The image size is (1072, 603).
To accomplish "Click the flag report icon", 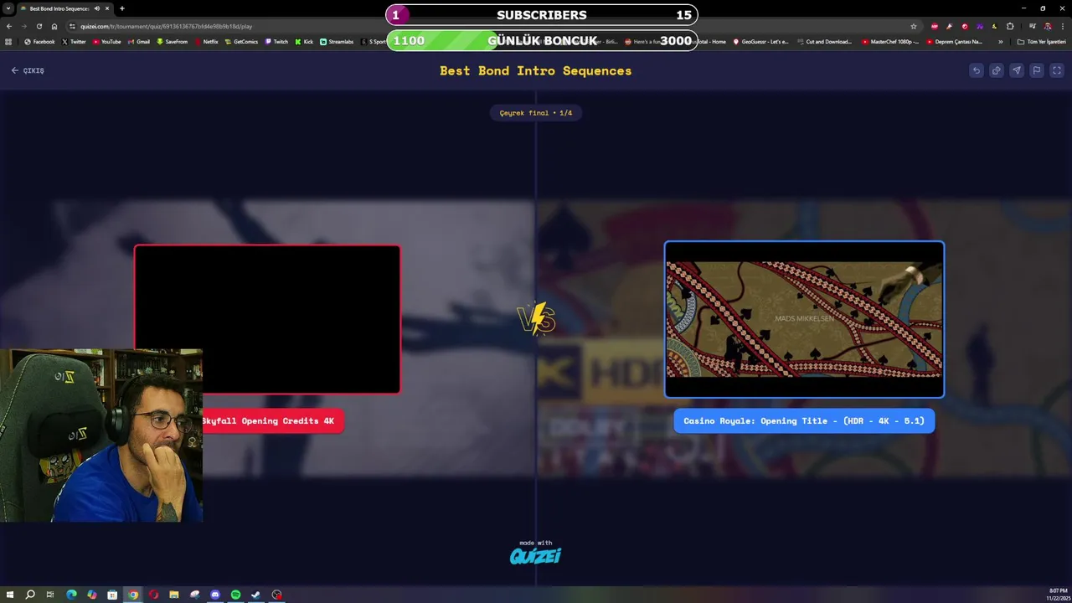I will pyautogui.click(x=1036, y=70).
